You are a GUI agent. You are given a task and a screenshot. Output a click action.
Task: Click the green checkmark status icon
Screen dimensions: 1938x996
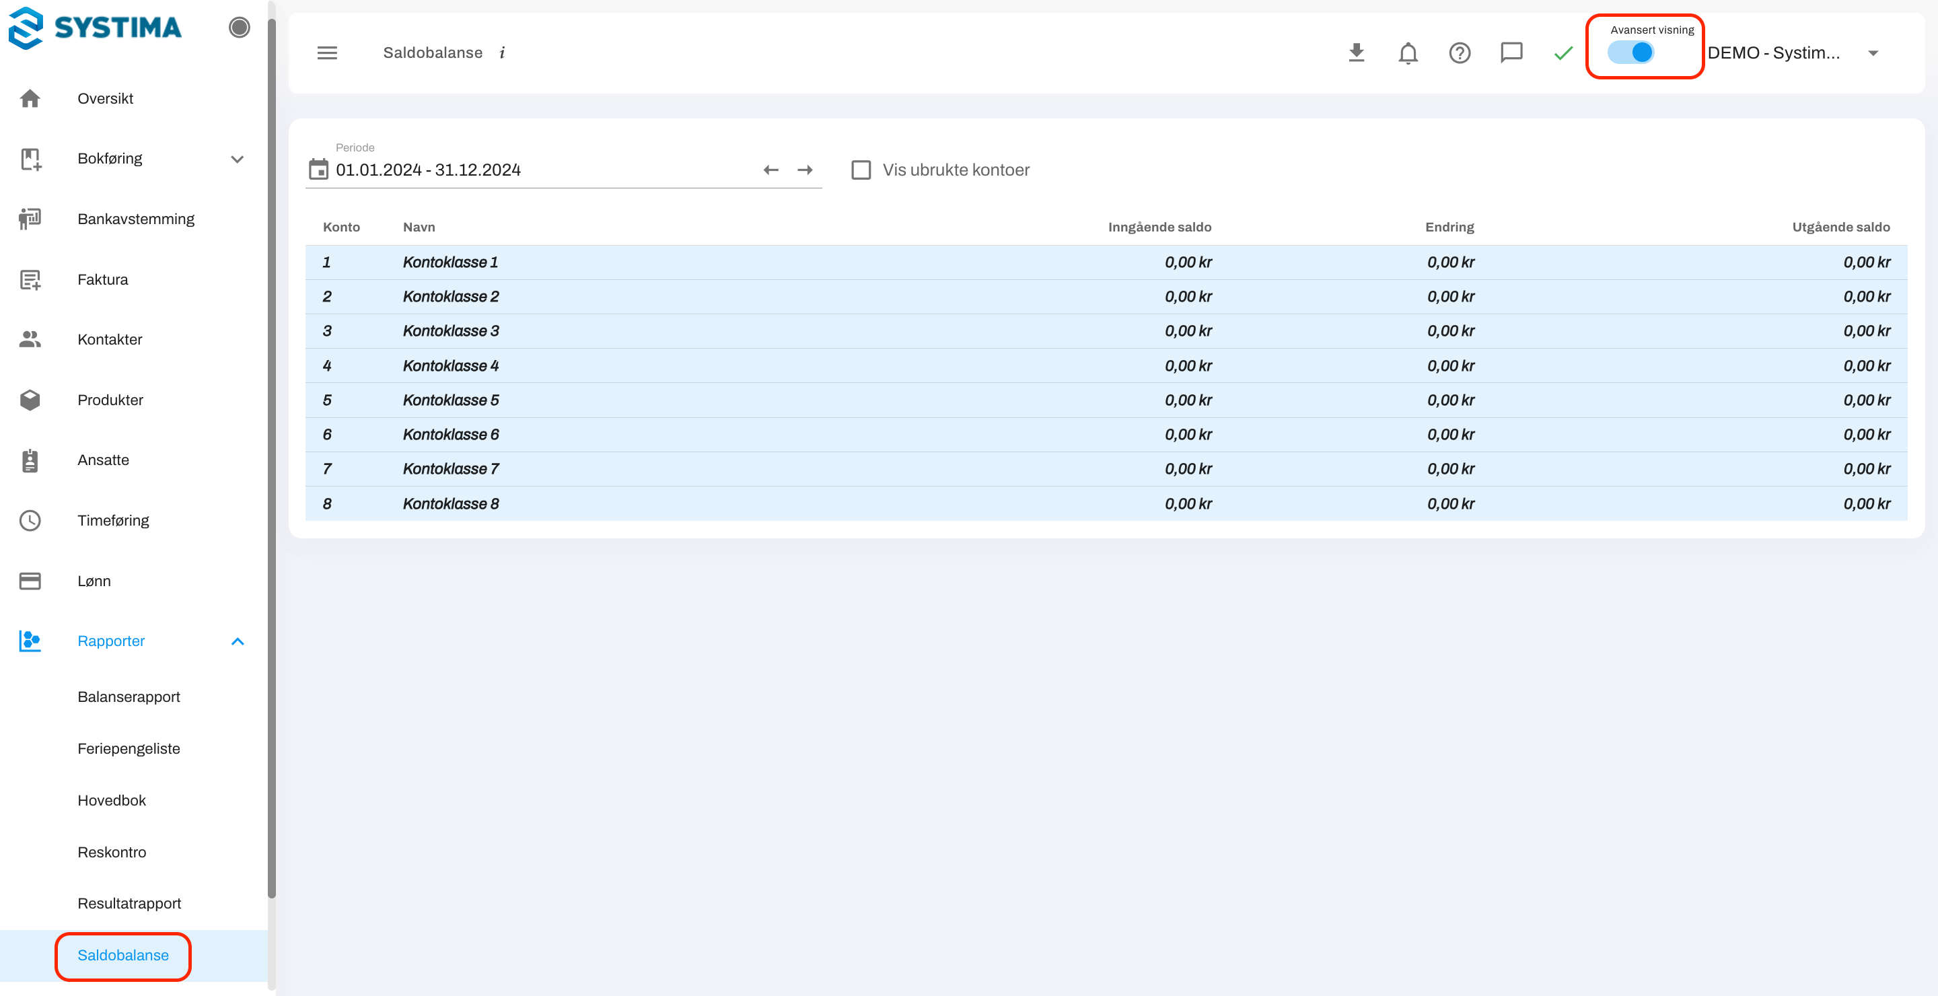[x=1563, y=52]
